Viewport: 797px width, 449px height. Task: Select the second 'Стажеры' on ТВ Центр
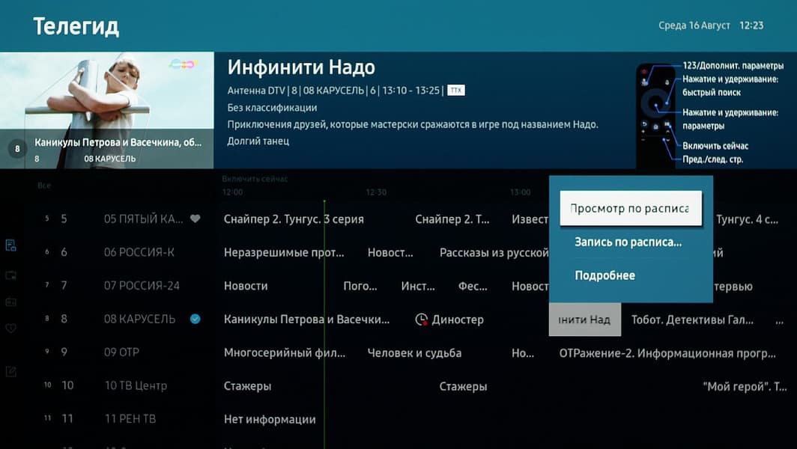click(x=463, y=386)
